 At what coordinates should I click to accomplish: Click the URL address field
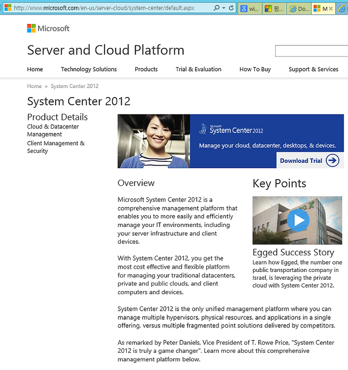point(104,8)
